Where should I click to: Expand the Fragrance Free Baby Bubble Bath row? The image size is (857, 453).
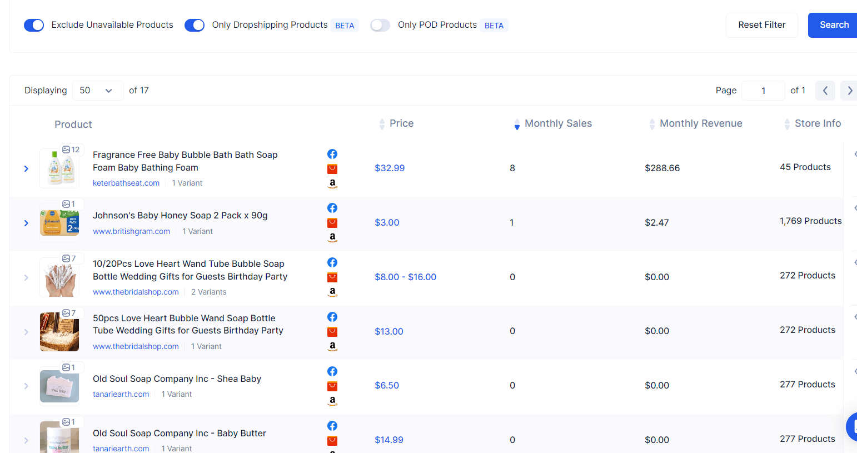click(26, 168)
